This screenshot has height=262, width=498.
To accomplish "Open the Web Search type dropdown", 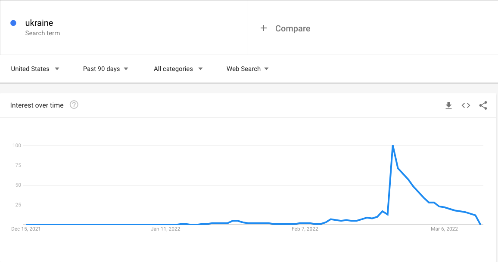I will (247, 69).
